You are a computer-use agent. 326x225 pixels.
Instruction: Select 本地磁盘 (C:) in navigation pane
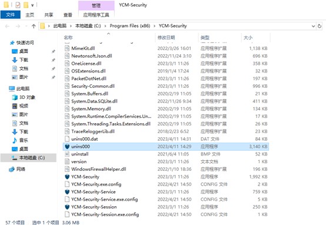click(28, 158)
